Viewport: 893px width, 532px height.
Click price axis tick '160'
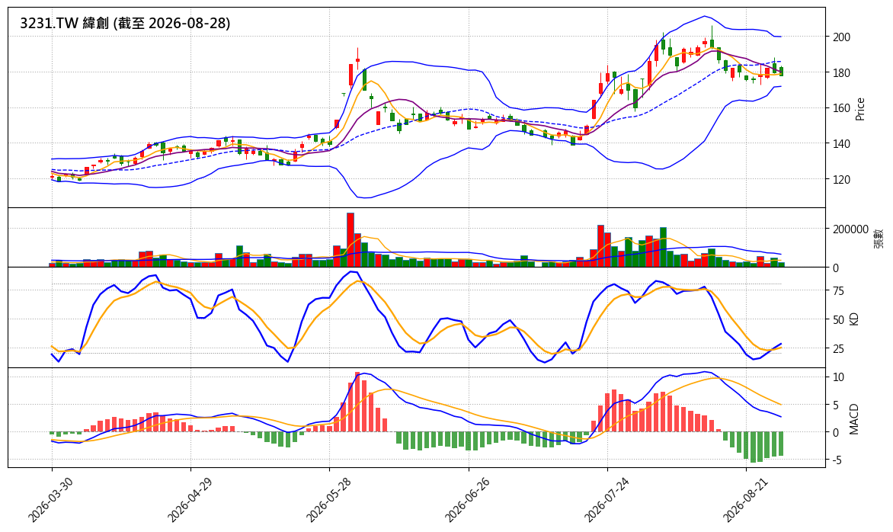click(841, 108)
